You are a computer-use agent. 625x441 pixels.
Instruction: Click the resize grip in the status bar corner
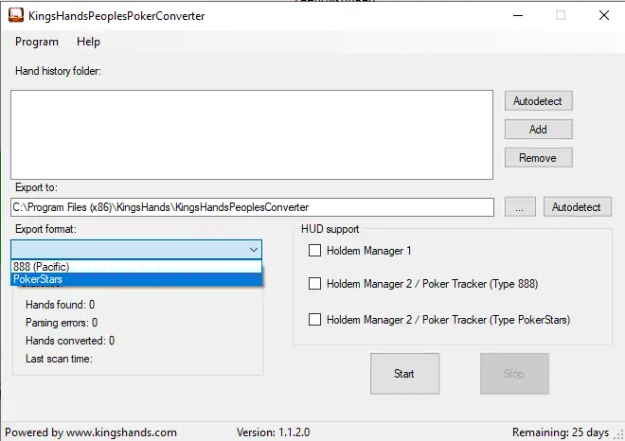pyautogui.click(x=619, y=435)
